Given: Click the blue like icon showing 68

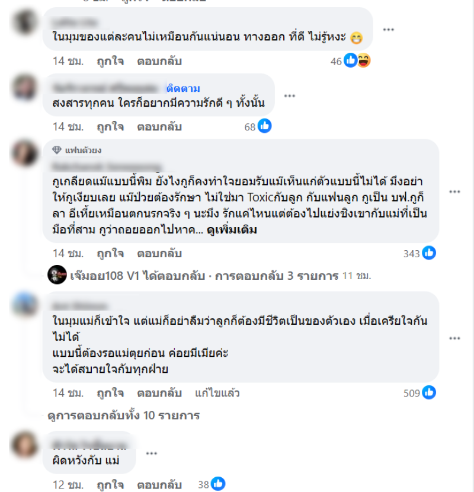Looking at the screenshot, I should tap(264, 126).
